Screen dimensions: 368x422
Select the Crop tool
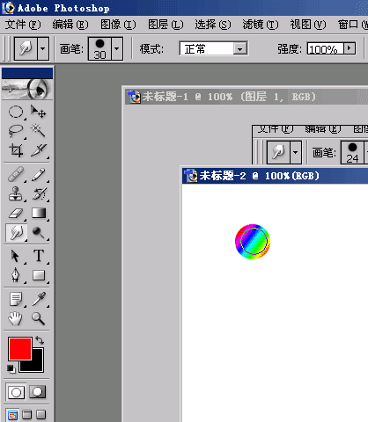click(x=16, y=150)
